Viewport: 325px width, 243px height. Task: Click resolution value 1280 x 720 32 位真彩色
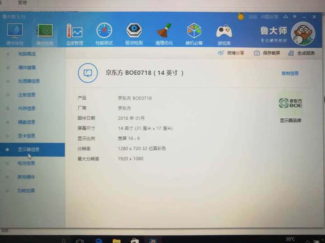(x=142, y=148)
